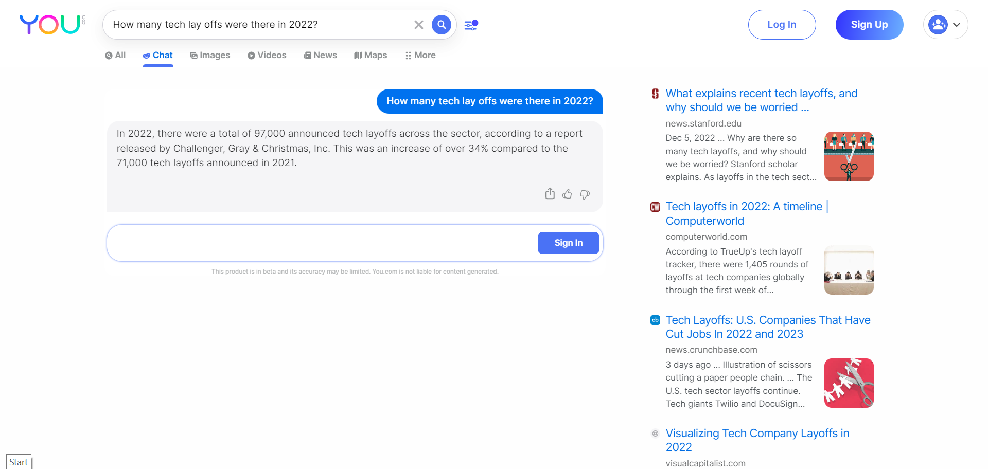Click the thumbs down icon
This screenshot has height=469, width=988.
[x=585, y=194]
